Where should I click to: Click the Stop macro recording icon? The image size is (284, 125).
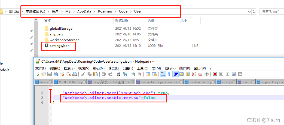point(221,74)
